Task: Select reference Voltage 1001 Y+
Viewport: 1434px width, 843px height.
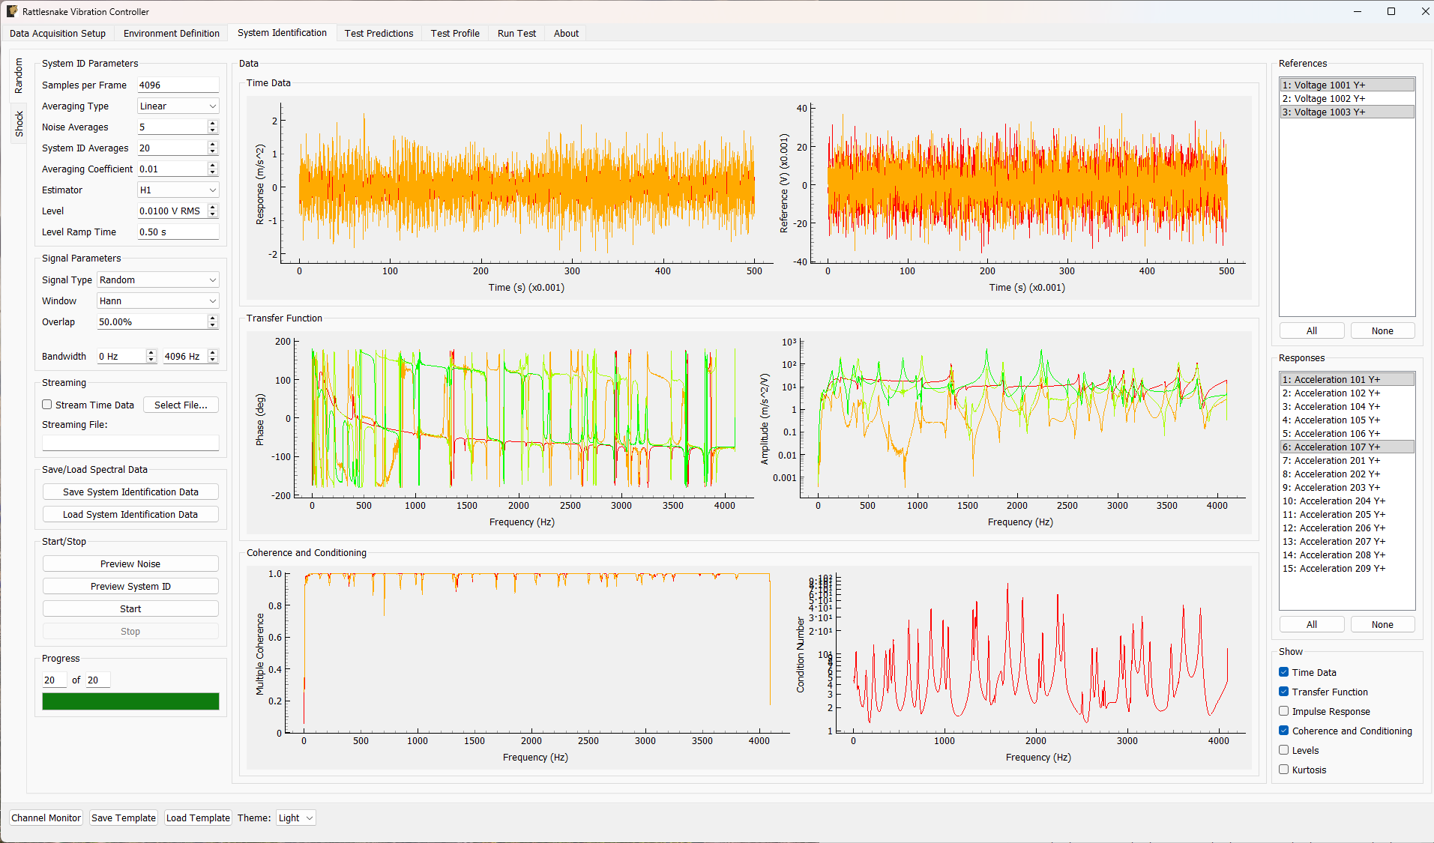Action: click(x=1347, y=85)
